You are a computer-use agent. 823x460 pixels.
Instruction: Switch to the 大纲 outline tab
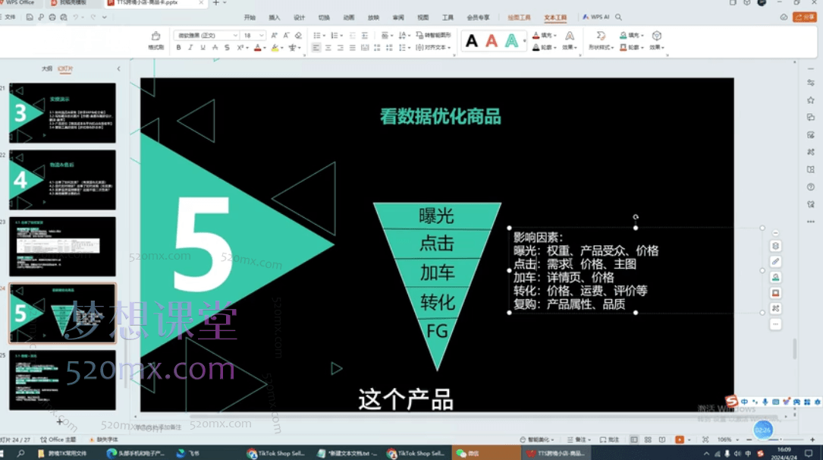coord(47,68)
